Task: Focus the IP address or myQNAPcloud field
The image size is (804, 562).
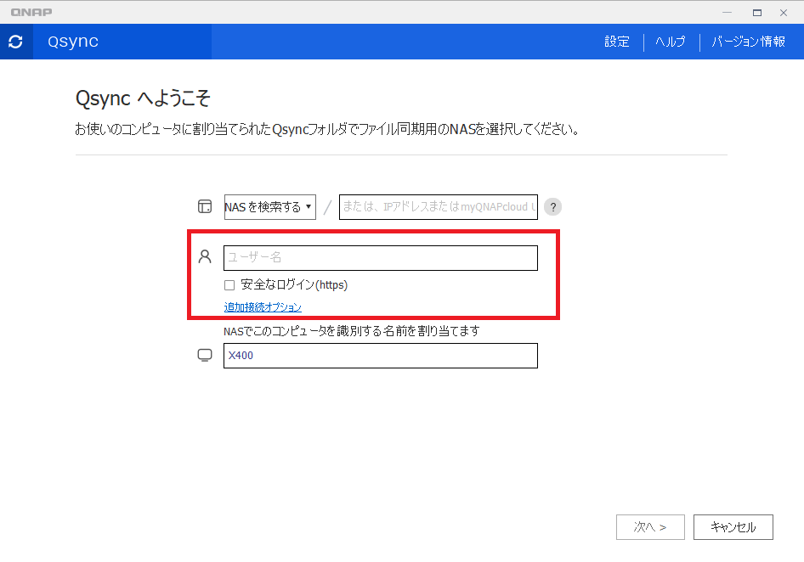Action: click(x=439, y=207)
